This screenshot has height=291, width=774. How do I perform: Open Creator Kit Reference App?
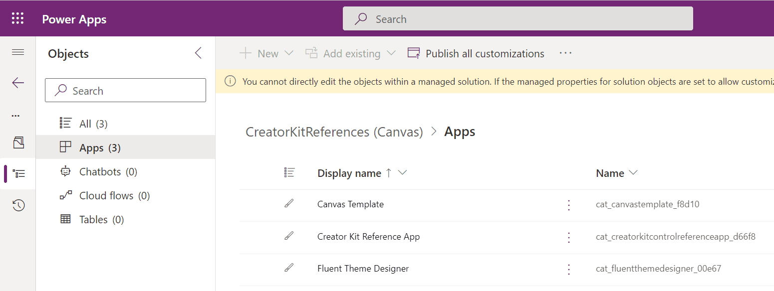point(368,236)
